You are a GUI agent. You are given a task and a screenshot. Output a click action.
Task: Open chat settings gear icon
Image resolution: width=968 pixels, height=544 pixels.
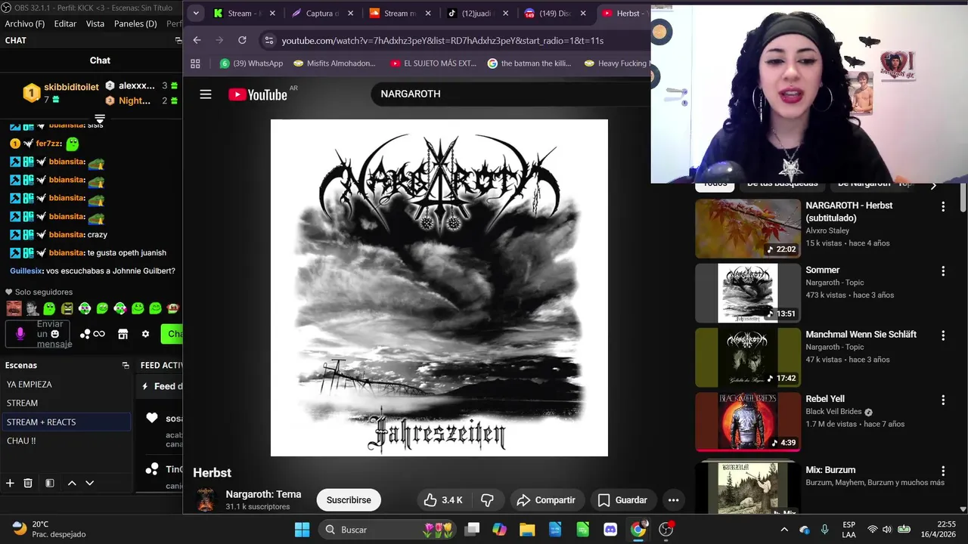(x=145, y=334)
